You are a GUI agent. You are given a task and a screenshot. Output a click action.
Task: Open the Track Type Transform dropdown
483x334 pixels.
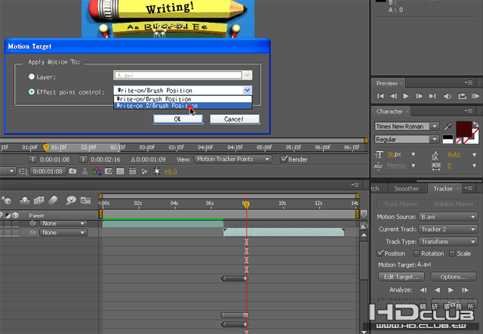point(448,242)
